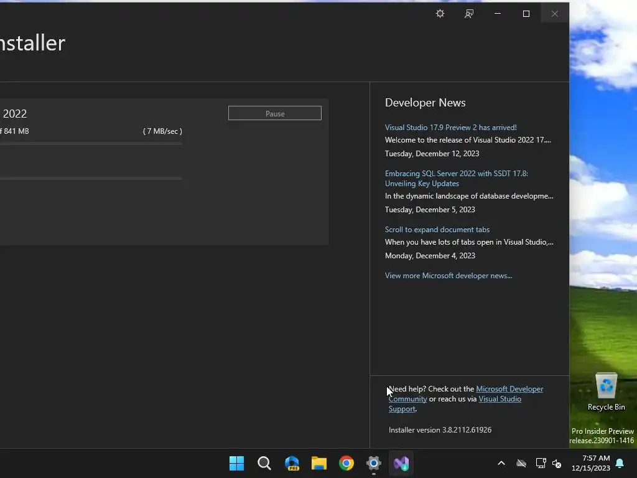Click 'Installer version 3.8.2112.61926' text

pyautogui.click(x=440, y=429)
